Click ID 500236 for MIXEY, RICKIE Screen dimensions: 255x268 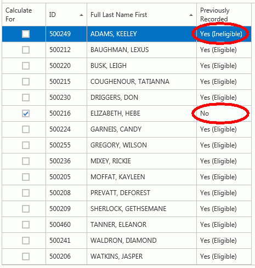pyautogui.click(x=60, y=161)
